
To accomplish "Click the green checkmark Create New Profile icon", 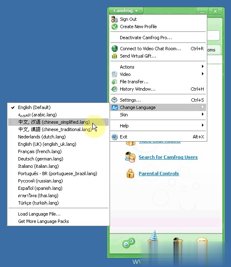I will (114, 27).
